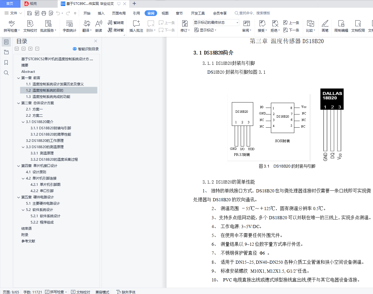
Task: Collapse the 第一章 前言 tree node
Action: (x=19, y=78)
